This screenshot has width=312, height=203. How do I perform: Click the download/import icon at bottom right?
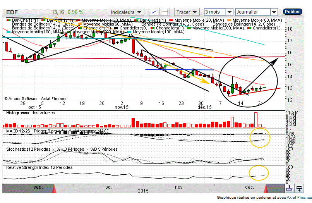(x=299, y=188)
